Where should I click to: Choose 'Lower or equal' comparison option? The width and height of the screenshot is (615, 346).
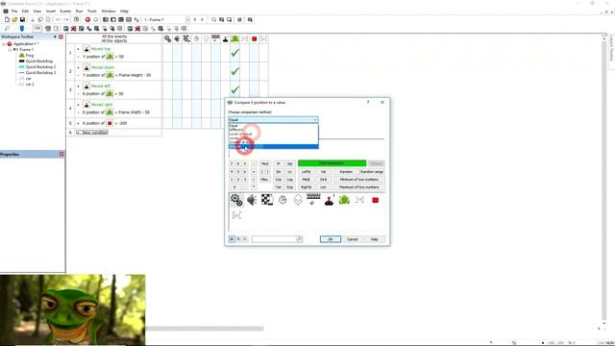(x=273, y=134)
